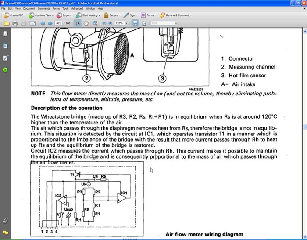Click the Print icon in toolbar
Viewport: 307px width, 240px height.
coord(15,23)
